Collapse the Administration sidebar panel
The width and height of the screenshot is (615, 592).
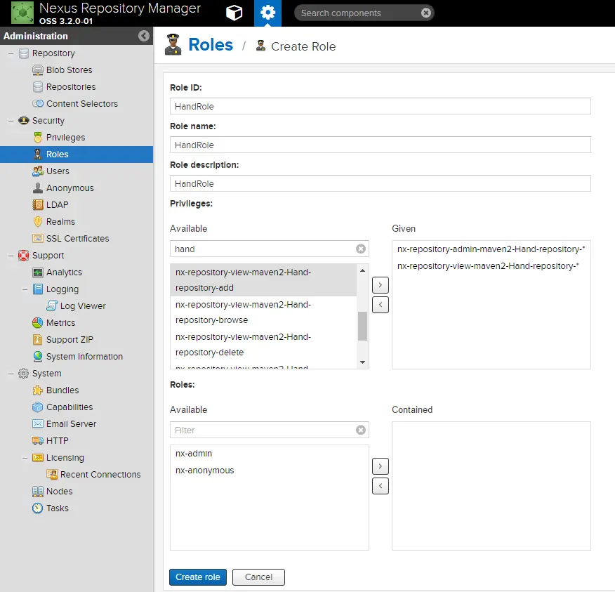144,36
